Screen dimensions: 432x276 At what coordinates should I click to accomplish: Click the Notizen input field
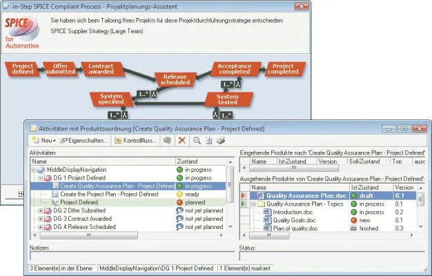click(132, 256)
